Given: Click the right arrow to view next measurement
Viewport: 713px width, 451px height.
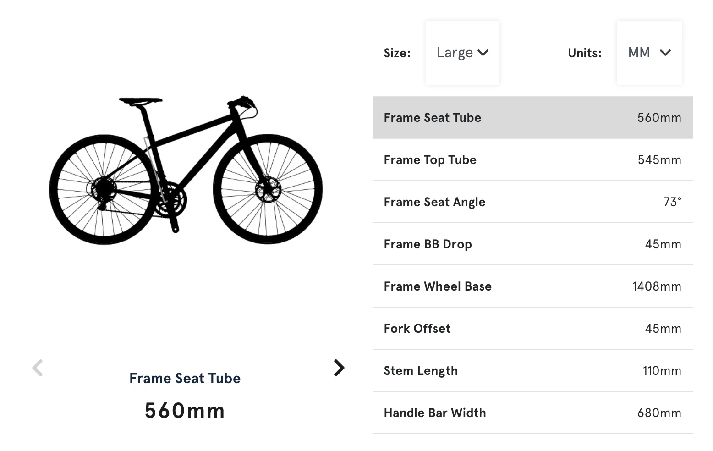Looking at the screenshot, I should [x=339, y=367].
